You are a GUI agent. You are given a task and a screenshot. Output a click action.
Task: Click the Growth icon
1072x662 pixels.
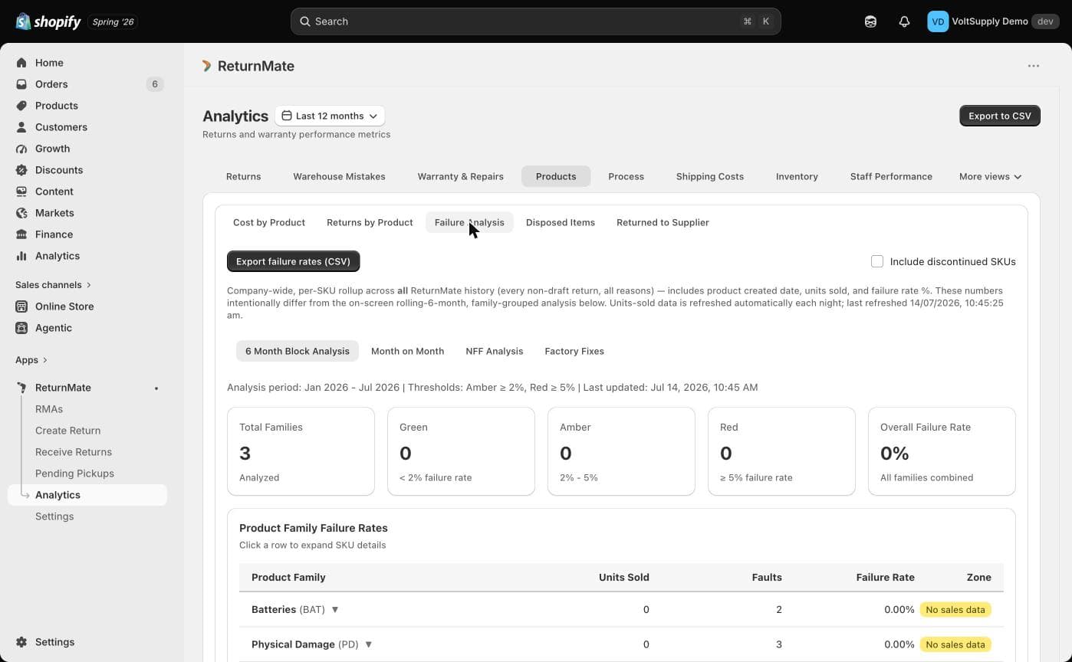click(21, 149)
